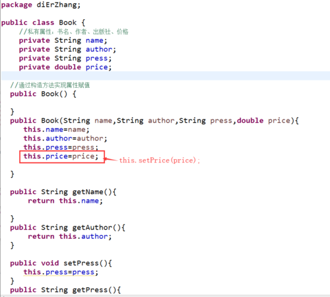The width and height of the screenshot is (330, 297).
Task: Click 'public String getAuthor(){' line
Action: click(x=67, y=228)
